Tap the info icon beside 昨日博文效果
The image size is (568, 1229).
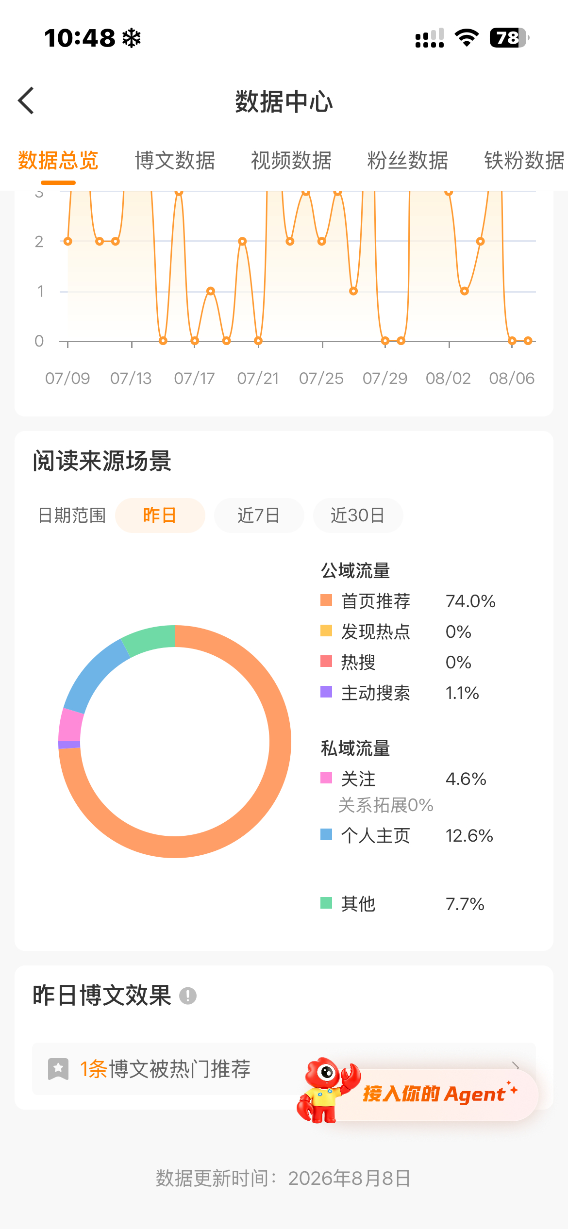point(188,996)
